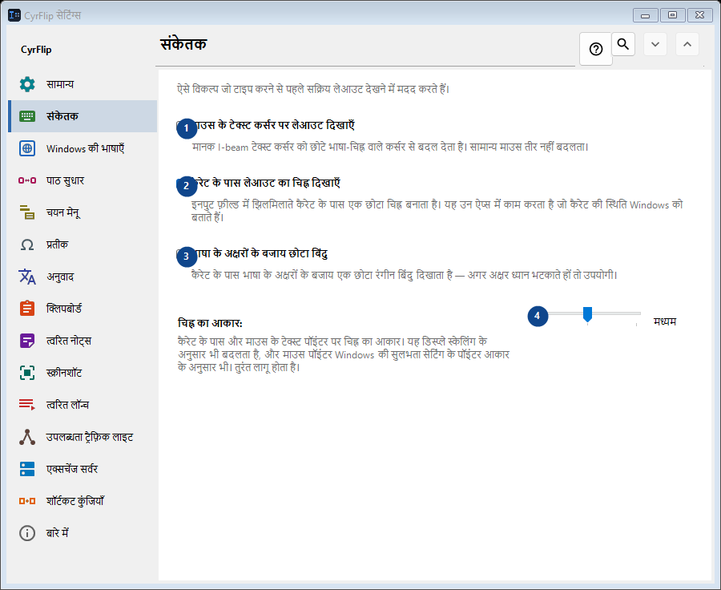Switch to शॉर्टकट कुंजियाँ page
Viewport: 721px width, 590px height.
[x=83, y=501]
